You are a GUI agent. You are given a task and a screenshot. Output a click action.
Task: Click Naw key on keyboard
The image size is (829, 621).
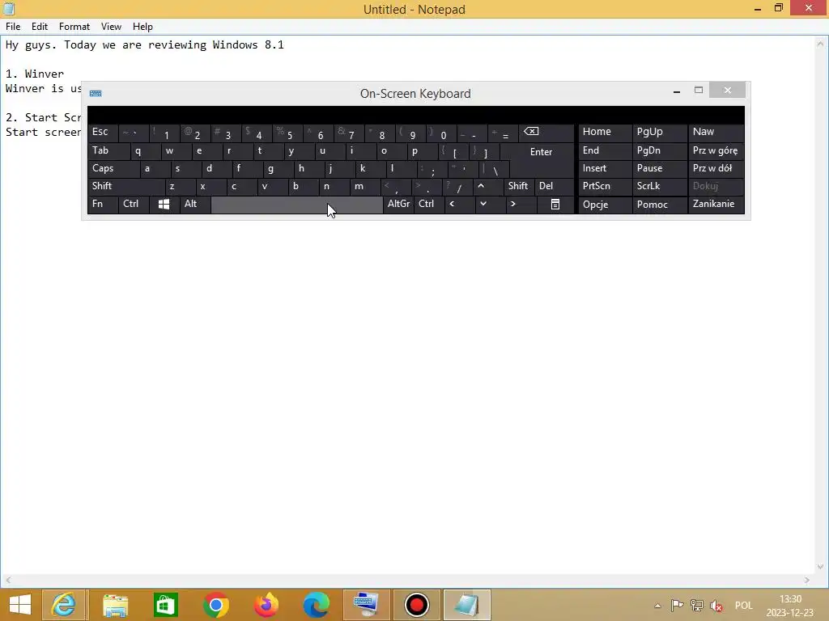click(716, 132)
